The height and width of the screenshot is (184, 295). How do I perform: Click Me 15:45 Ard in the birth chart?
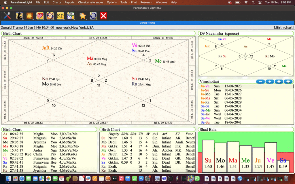pos(164,61)
